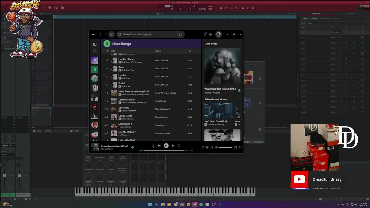Open album 'Mac & Cheese 3' link

162,109
